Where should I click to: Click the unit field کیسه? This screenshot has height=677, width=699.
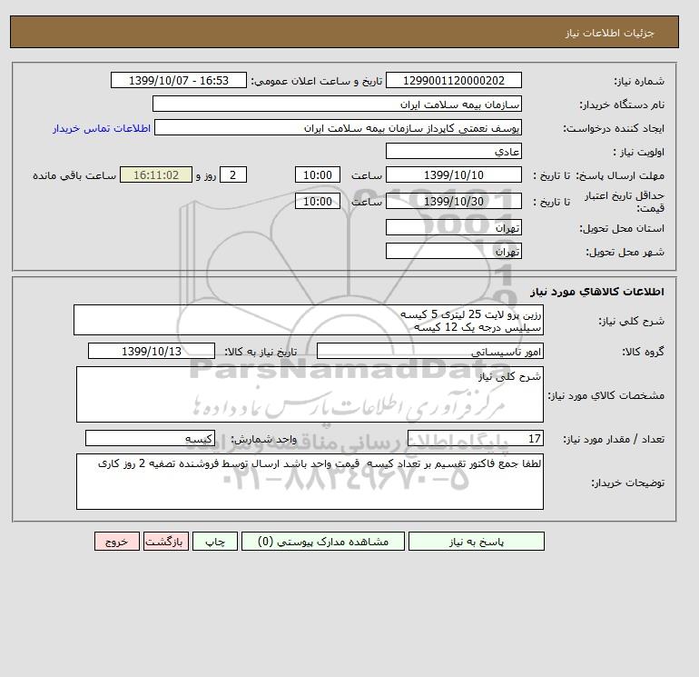pos(150,438)
